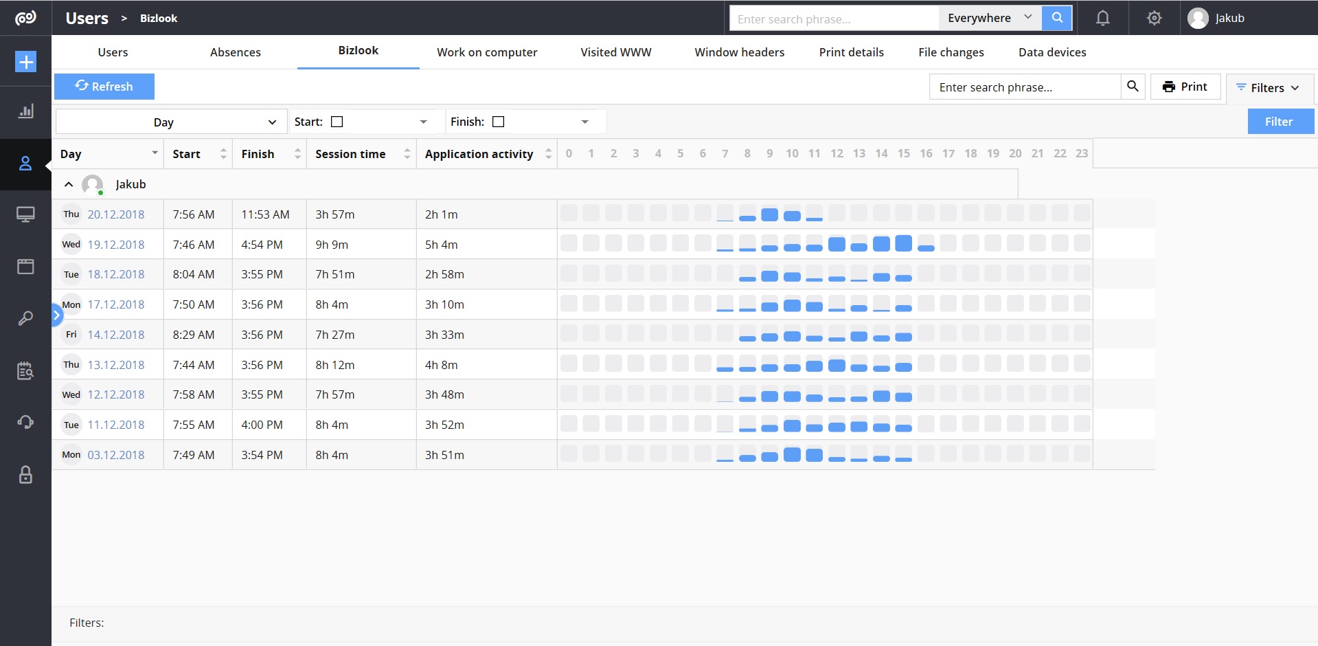The height and width of the screenshot is (646, 1318).
Task: Select the Bizlook tab
Action: click(359, 51)
